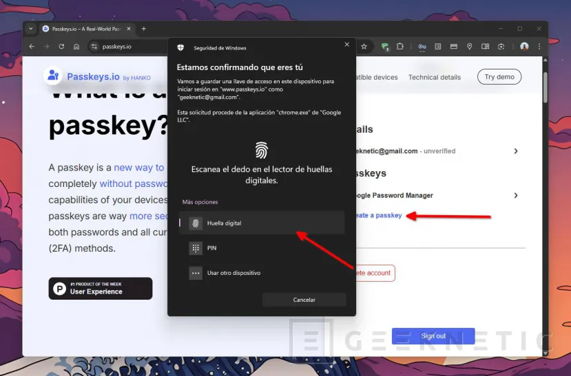571x376 pixels.
Task: Open the reading mode book icon
Action: pos(485,47)
